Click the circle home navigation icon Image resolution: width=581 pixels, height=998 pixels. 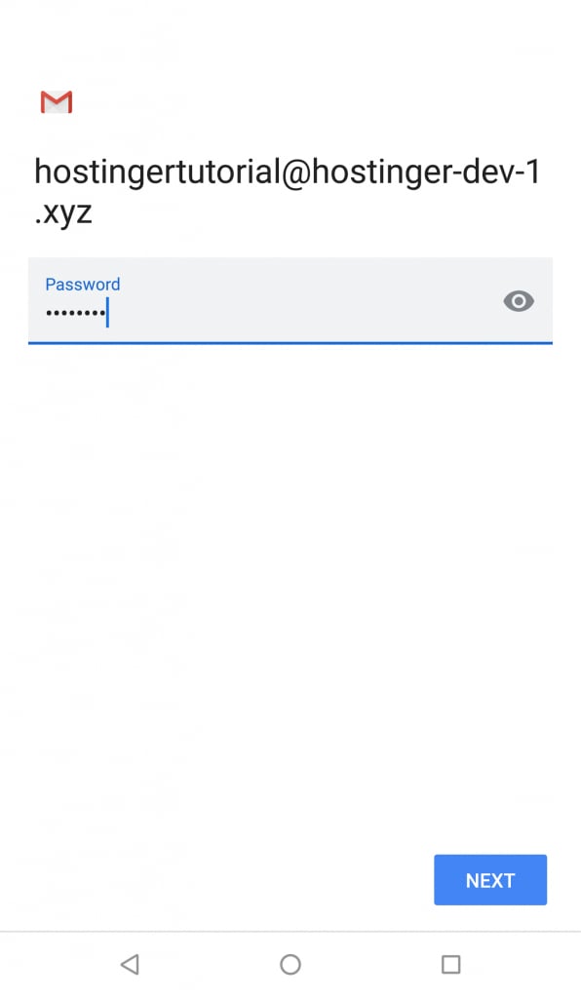tap(290, 964)
